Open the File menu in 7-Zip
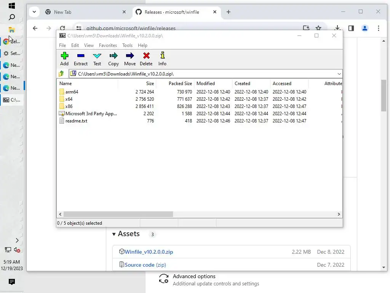Image resolution: width=390 pixels, height=293 pixels. point(62,45)
